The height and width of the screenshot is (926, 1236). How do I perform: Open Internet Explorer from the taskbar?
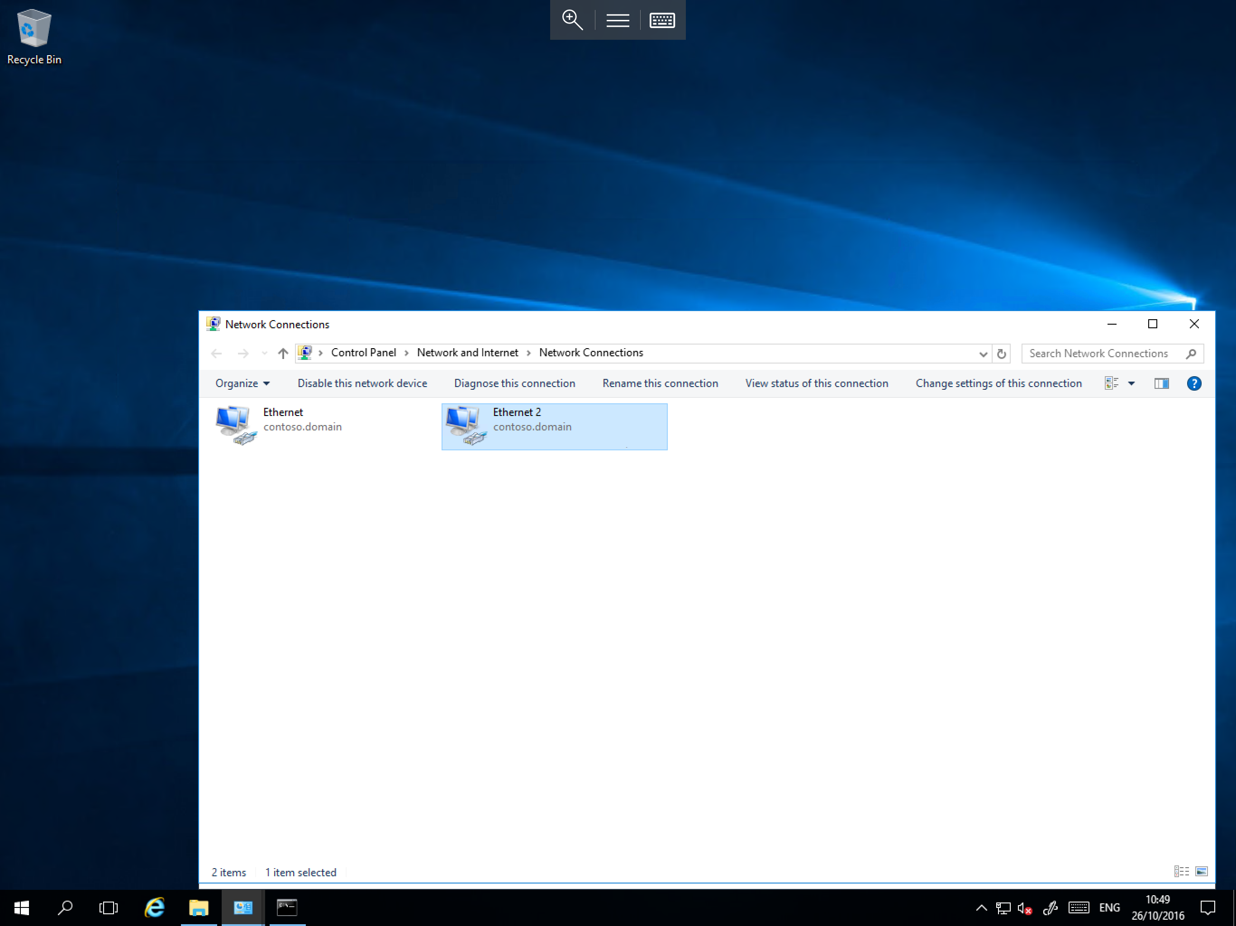tap(154, 907)
